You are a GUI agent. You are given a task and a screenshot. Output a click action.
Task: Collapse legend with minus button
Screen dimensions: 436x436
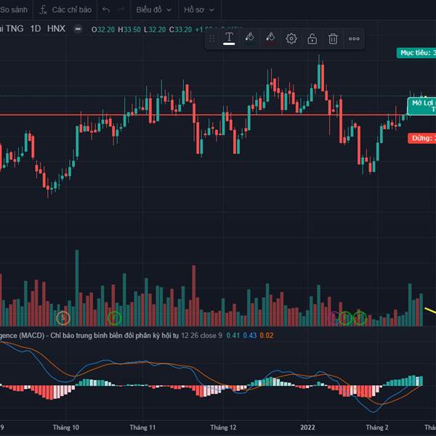(x=78, y=28)
